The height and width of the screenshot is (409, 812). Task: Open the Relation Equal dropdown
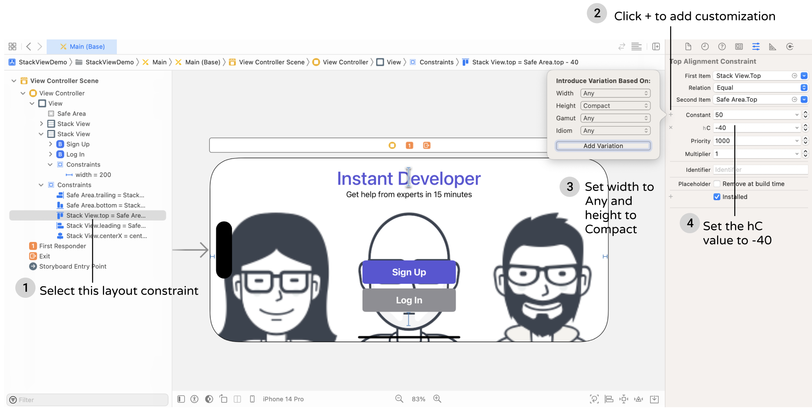click(x=761, y=88)
